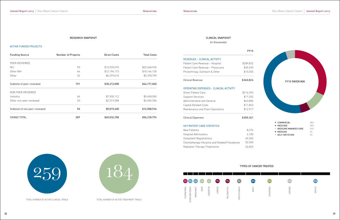
Task: Click Annual Report 2015 in left page header
Action: pos(22,11)
